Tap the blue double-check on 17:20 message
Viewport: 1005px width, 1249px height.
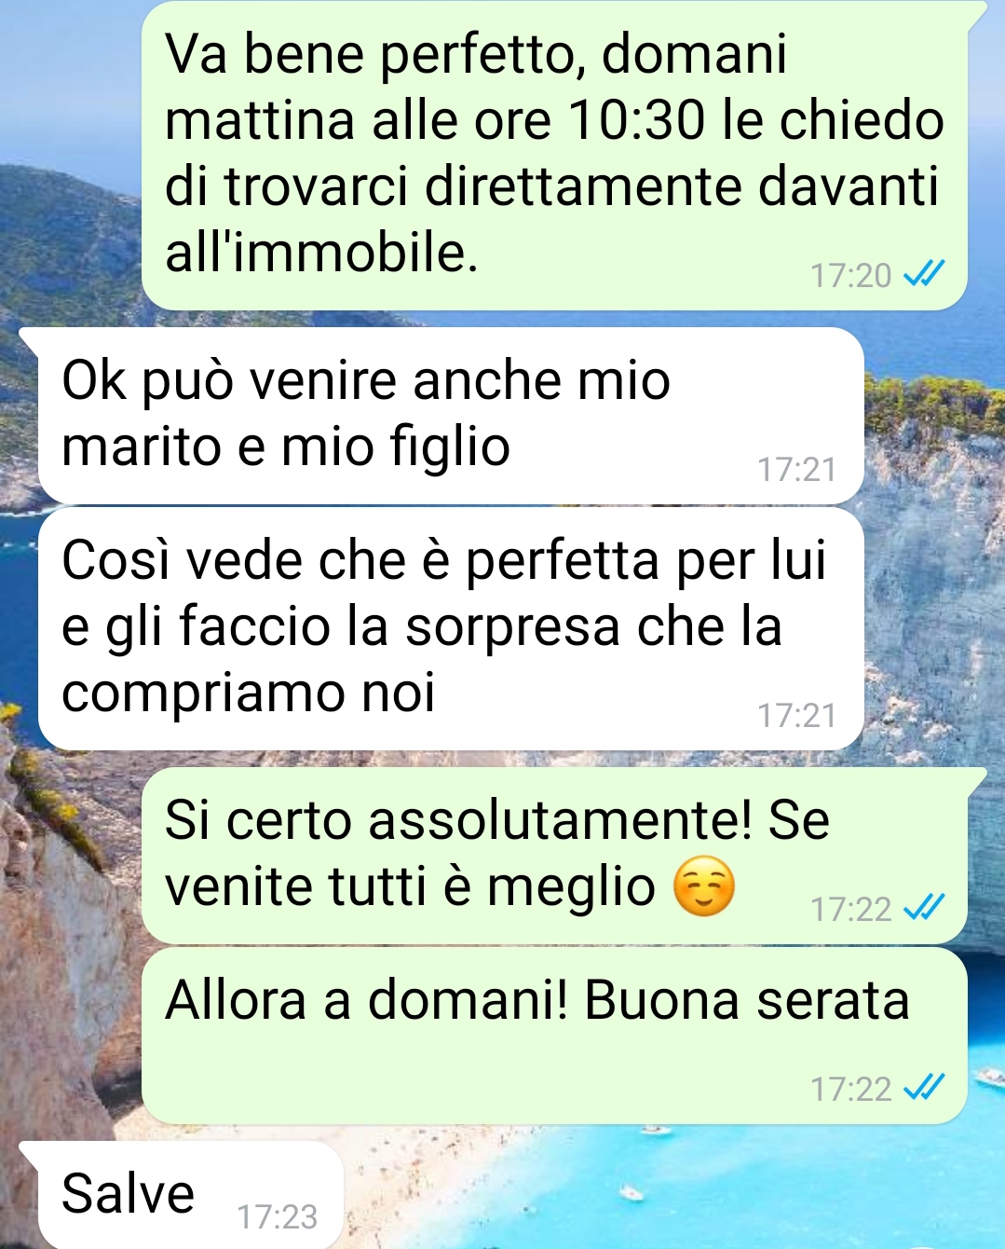pos(925,275)
